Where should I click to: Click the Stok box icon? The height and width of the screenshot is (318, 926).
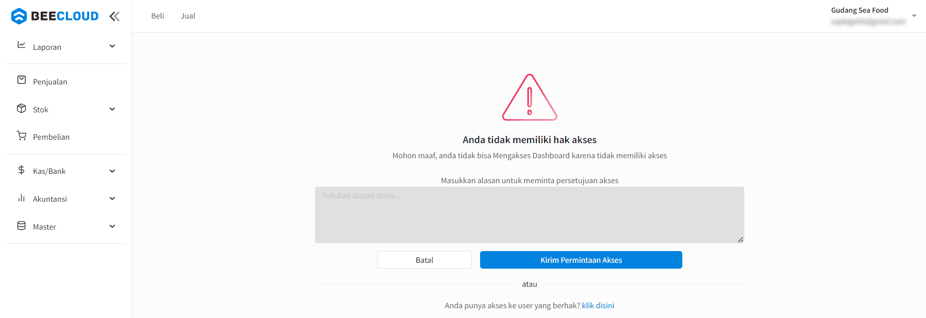(x=21, y=108)
